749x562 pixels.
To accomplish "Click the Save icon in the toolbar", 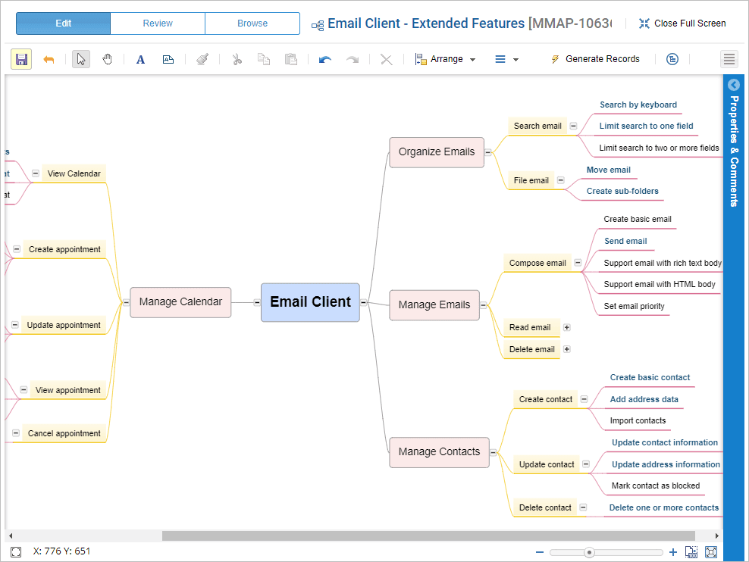I will (21, 59).
